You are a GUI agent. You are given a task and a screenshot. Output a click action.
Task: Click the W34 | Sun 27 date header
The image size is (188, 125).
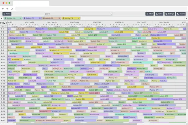(142, 22)
